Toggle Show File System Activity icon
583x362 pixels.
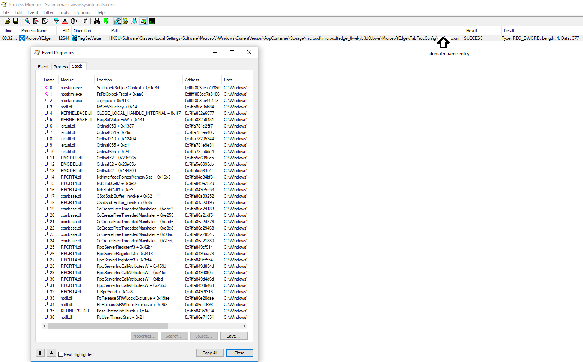(126, 21)
